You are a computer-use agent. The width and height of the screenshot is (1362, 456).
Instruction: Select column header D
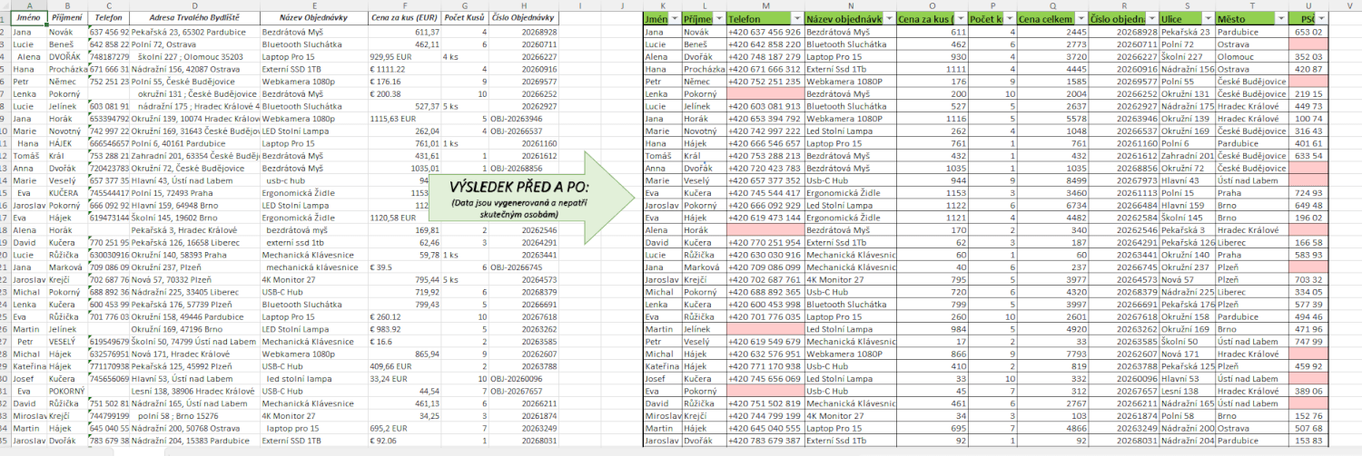pyautogui.click(x=194, y=5)
